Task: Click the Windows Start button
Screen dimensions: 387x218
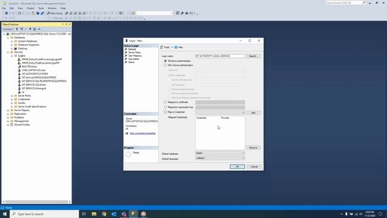Action: click(5, 214)
